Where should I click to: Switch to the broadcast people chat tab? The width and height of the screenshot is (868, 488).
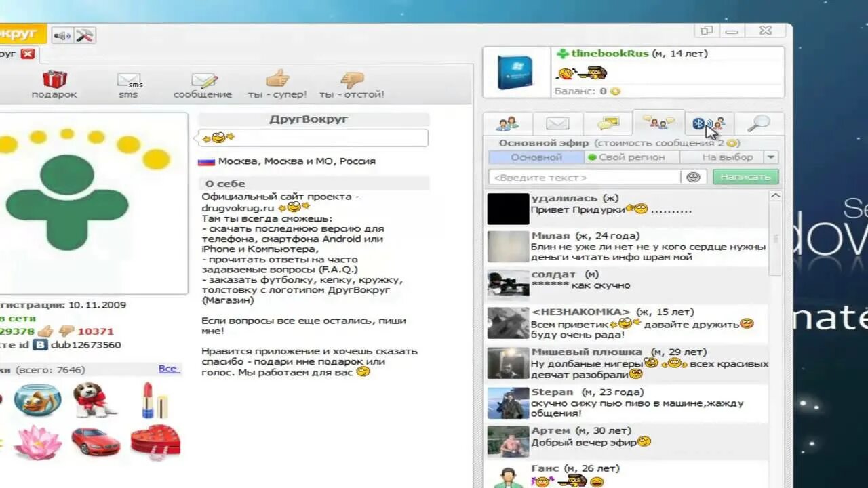[658, 123]
